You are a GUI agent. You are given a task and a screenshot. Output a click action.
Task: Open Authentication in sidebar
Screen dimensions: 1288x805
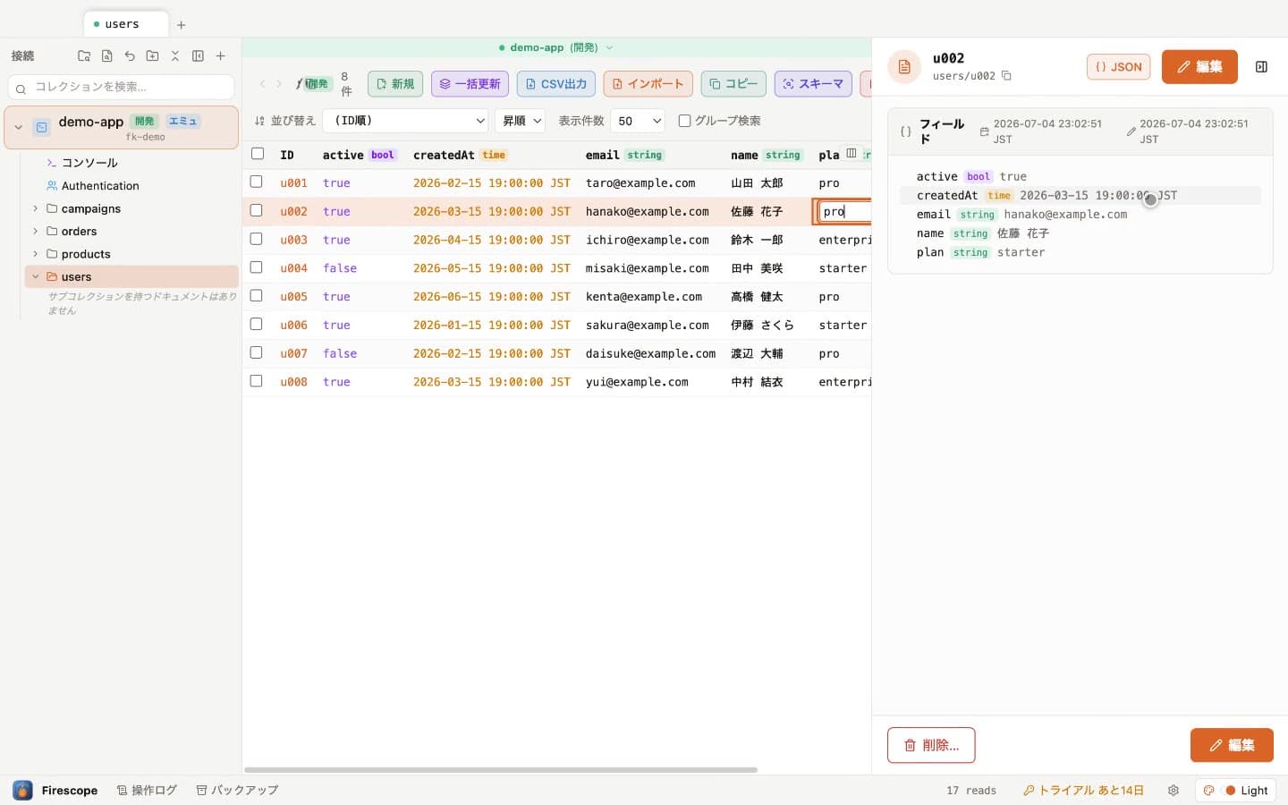pyautogui.click(x=100, y=186)
